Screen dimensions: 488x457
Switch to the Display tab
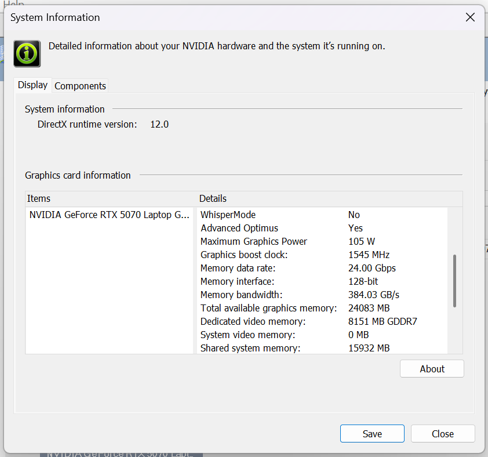click(32, 85)
